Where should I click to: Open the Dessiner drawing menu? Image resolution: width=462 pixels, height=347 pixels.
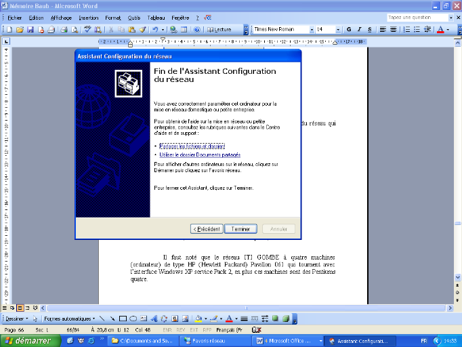(16, 319)
